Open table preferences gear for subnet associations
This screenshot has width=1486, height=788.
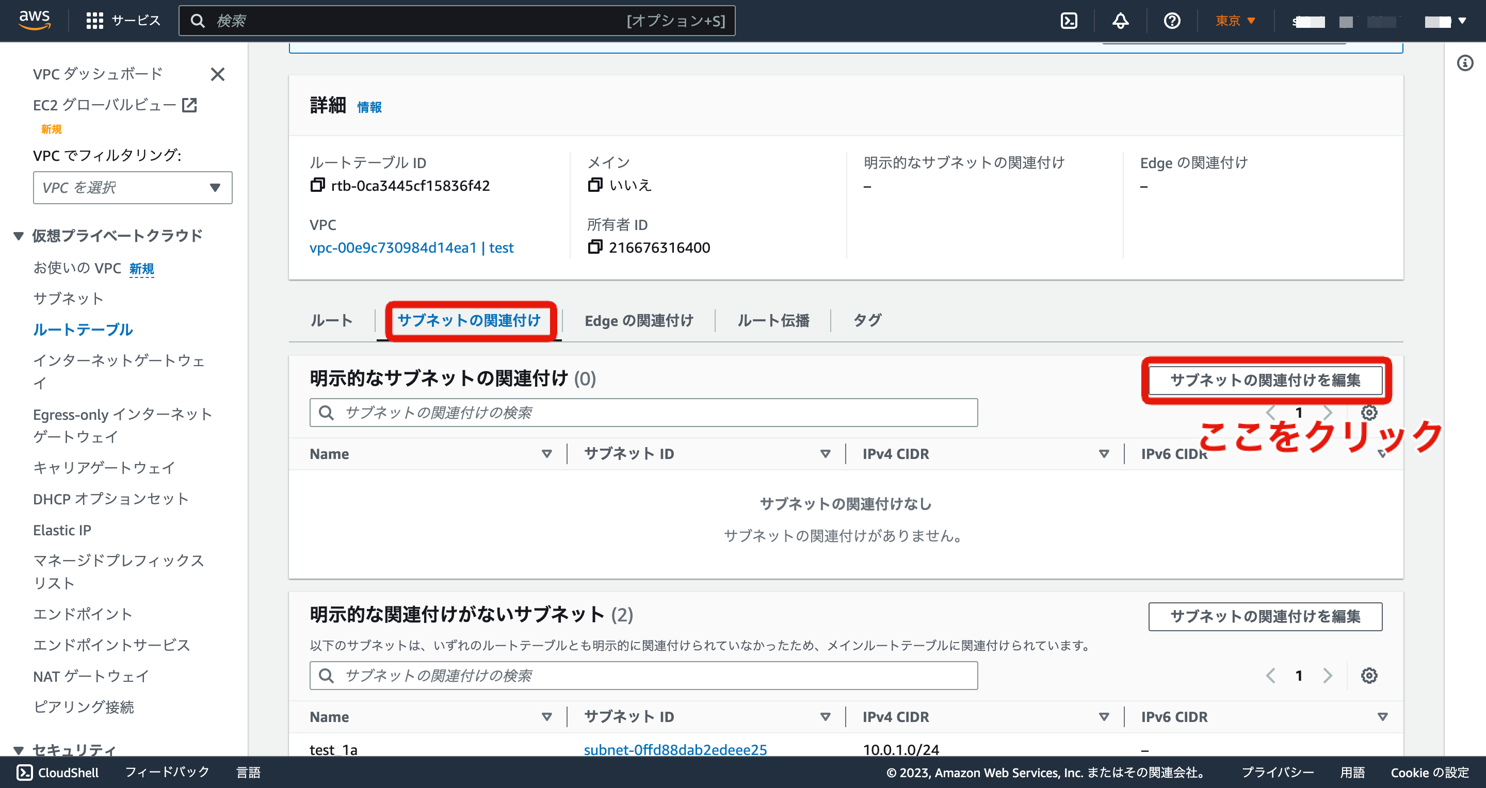[1369, 412]
